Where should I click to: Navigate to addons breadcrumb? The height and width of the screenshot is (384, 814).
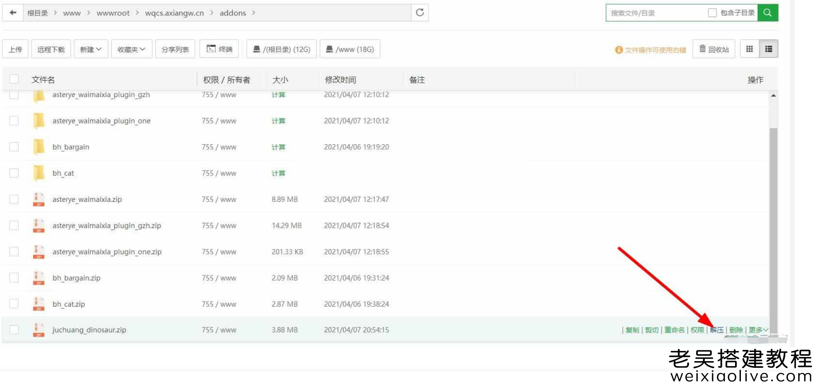click(x=233, y=13)
